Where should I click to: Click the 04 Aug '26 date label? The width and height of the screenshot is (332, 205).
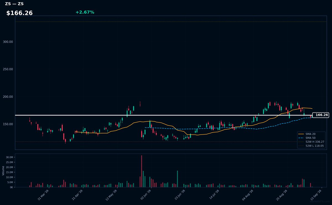(248, 195)
